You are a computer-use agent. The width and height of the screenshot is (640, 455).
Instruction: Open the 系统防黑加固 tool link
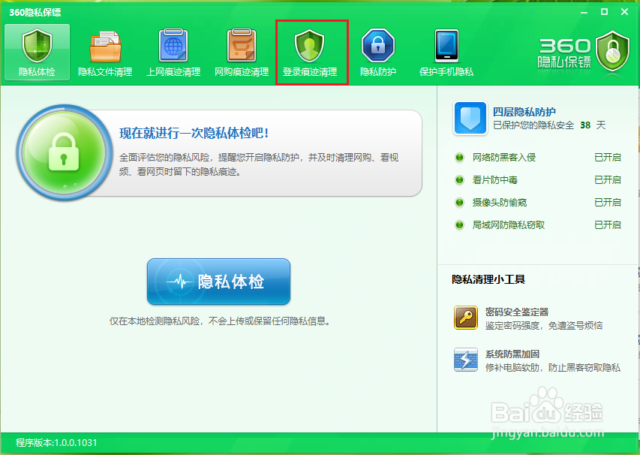coord(512,354)
